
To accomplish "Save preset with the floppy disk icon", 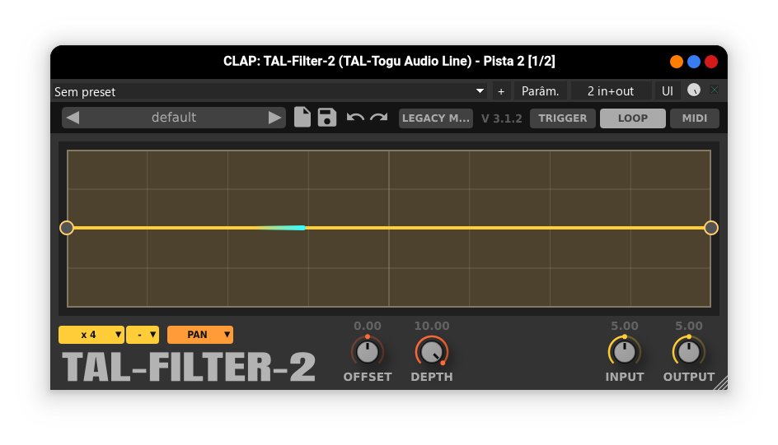I will click(327, 118).
